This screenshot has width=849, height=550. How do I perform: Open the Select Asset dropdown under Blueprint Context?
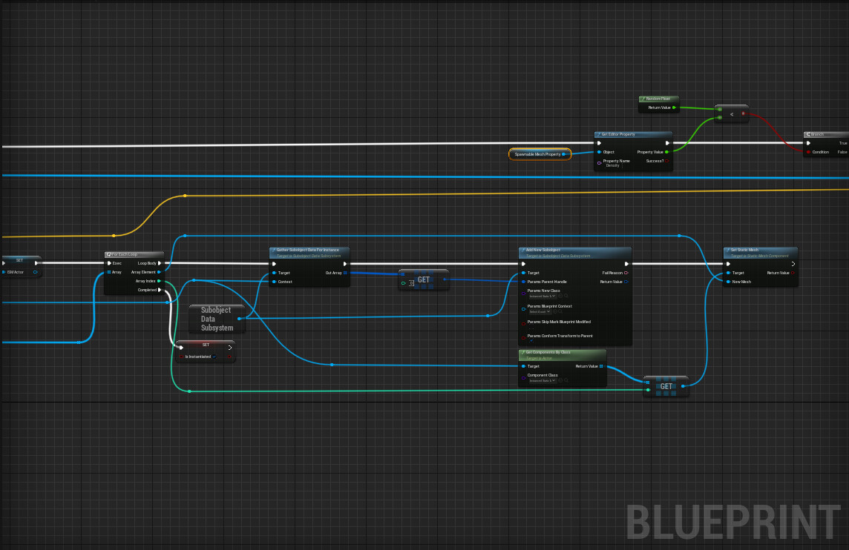540,311
